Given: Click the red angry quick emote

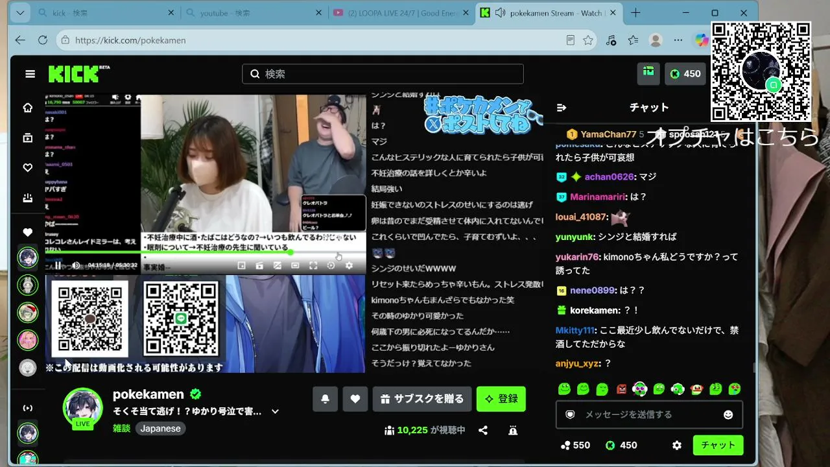Looking at the screenshot, I should click(x=622, y=389).
